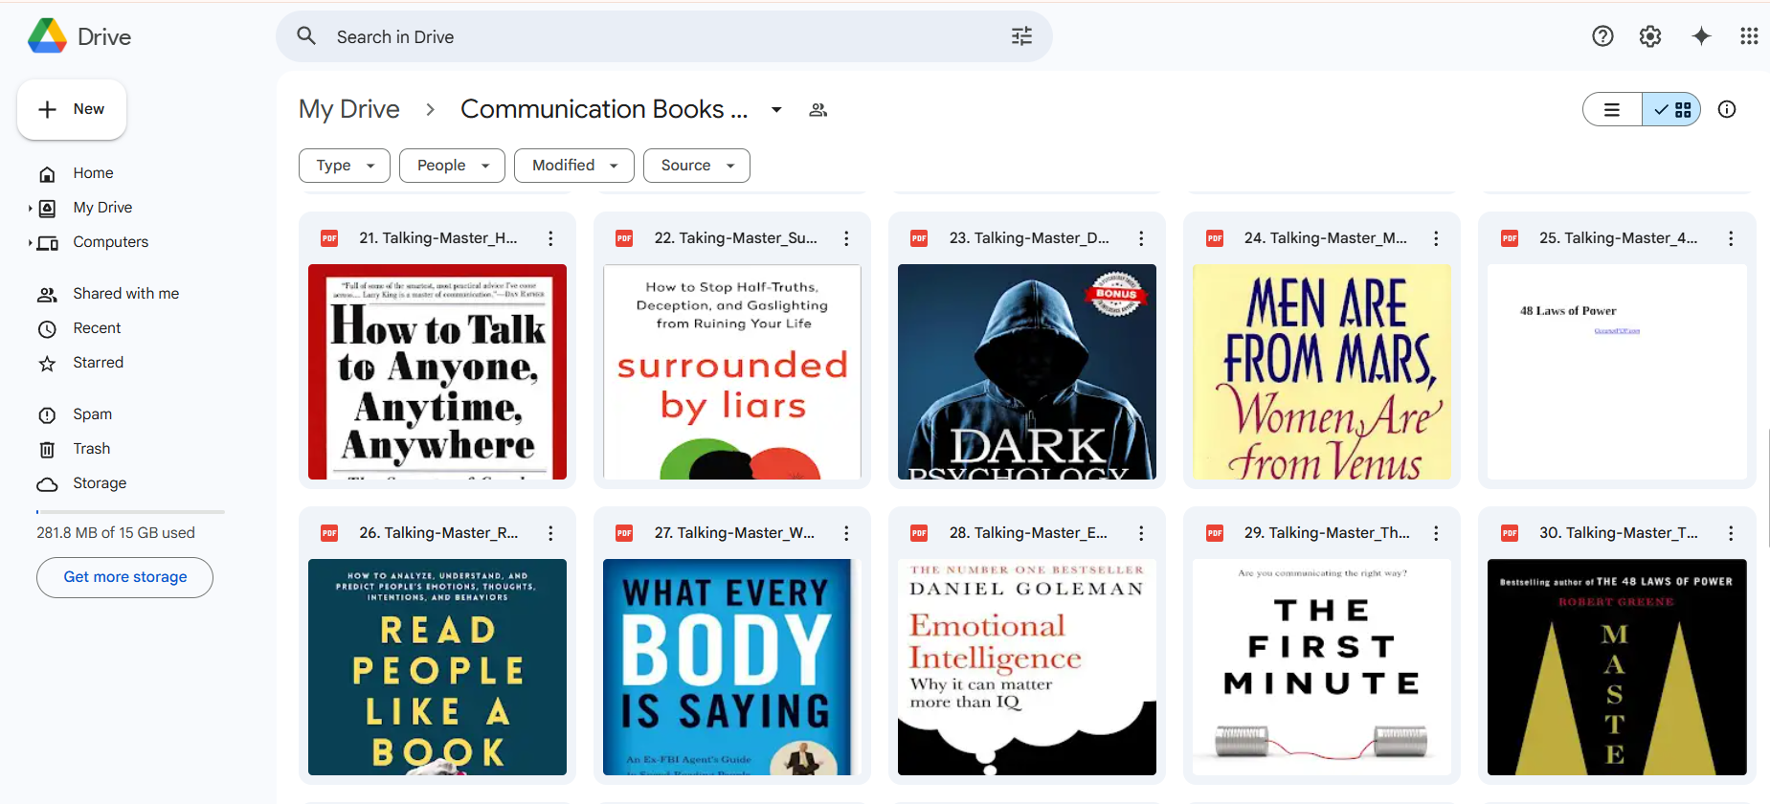View folder details info icon

[1727, 109]
